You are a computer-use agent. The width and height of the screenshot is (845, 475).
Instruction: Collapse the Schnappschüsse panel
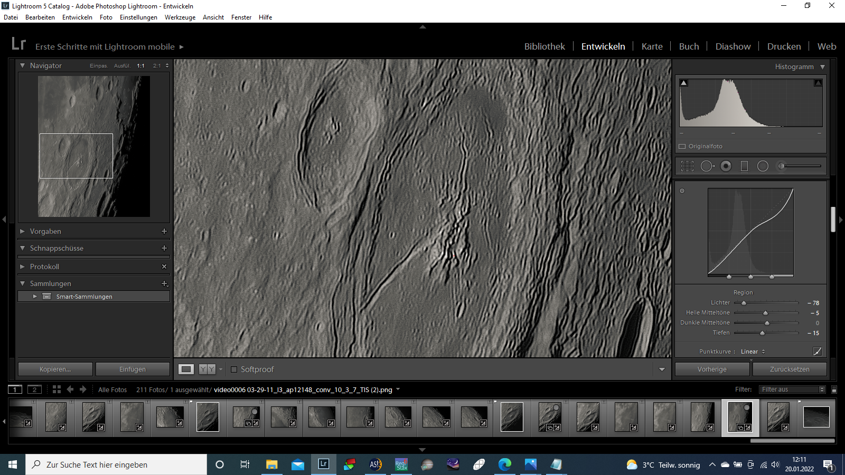[x=22, y=248]
